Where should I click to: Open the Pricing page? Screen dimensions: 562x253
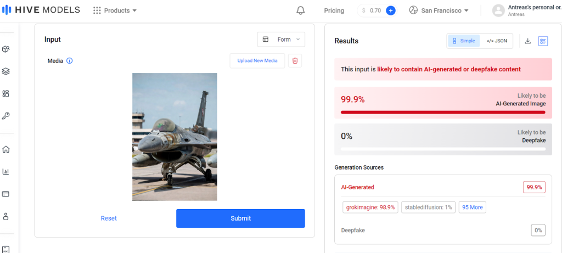334,10
